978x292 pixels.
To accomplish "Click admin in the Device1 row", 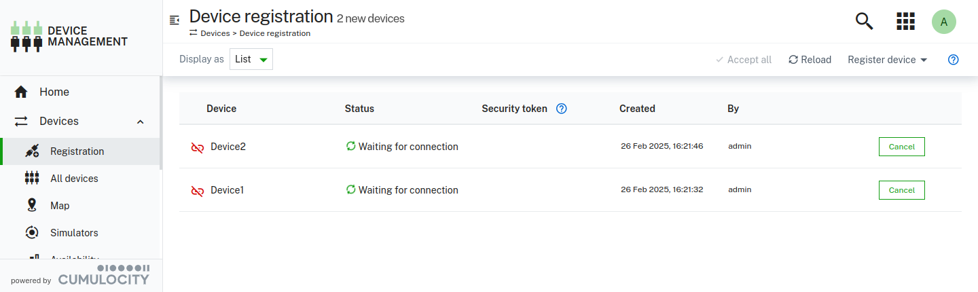I will [x=740, y=189].
